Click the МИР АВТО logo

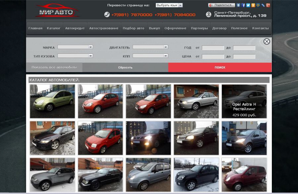[57, 11]
